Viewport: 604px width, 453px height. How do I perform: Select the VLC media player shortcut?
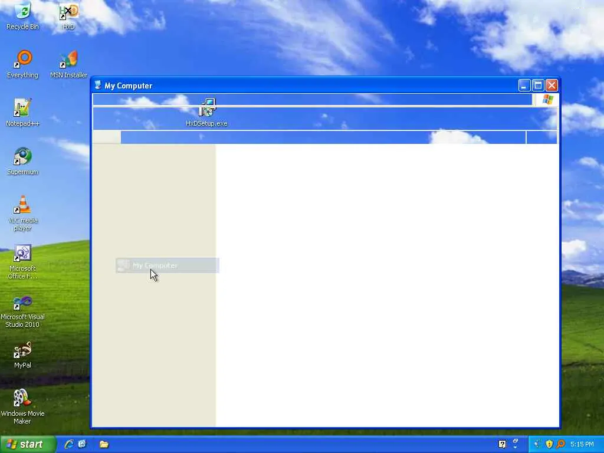pos(23,213)
